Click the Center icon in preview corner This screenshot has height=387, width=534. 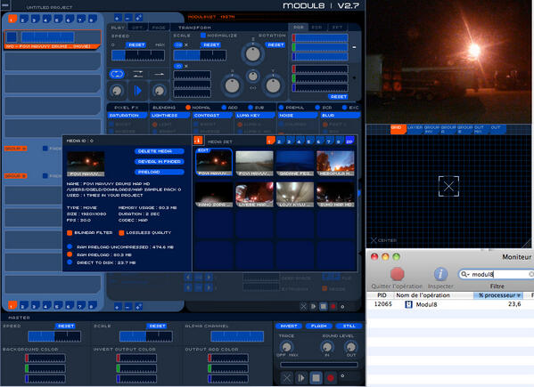(374, 240)
